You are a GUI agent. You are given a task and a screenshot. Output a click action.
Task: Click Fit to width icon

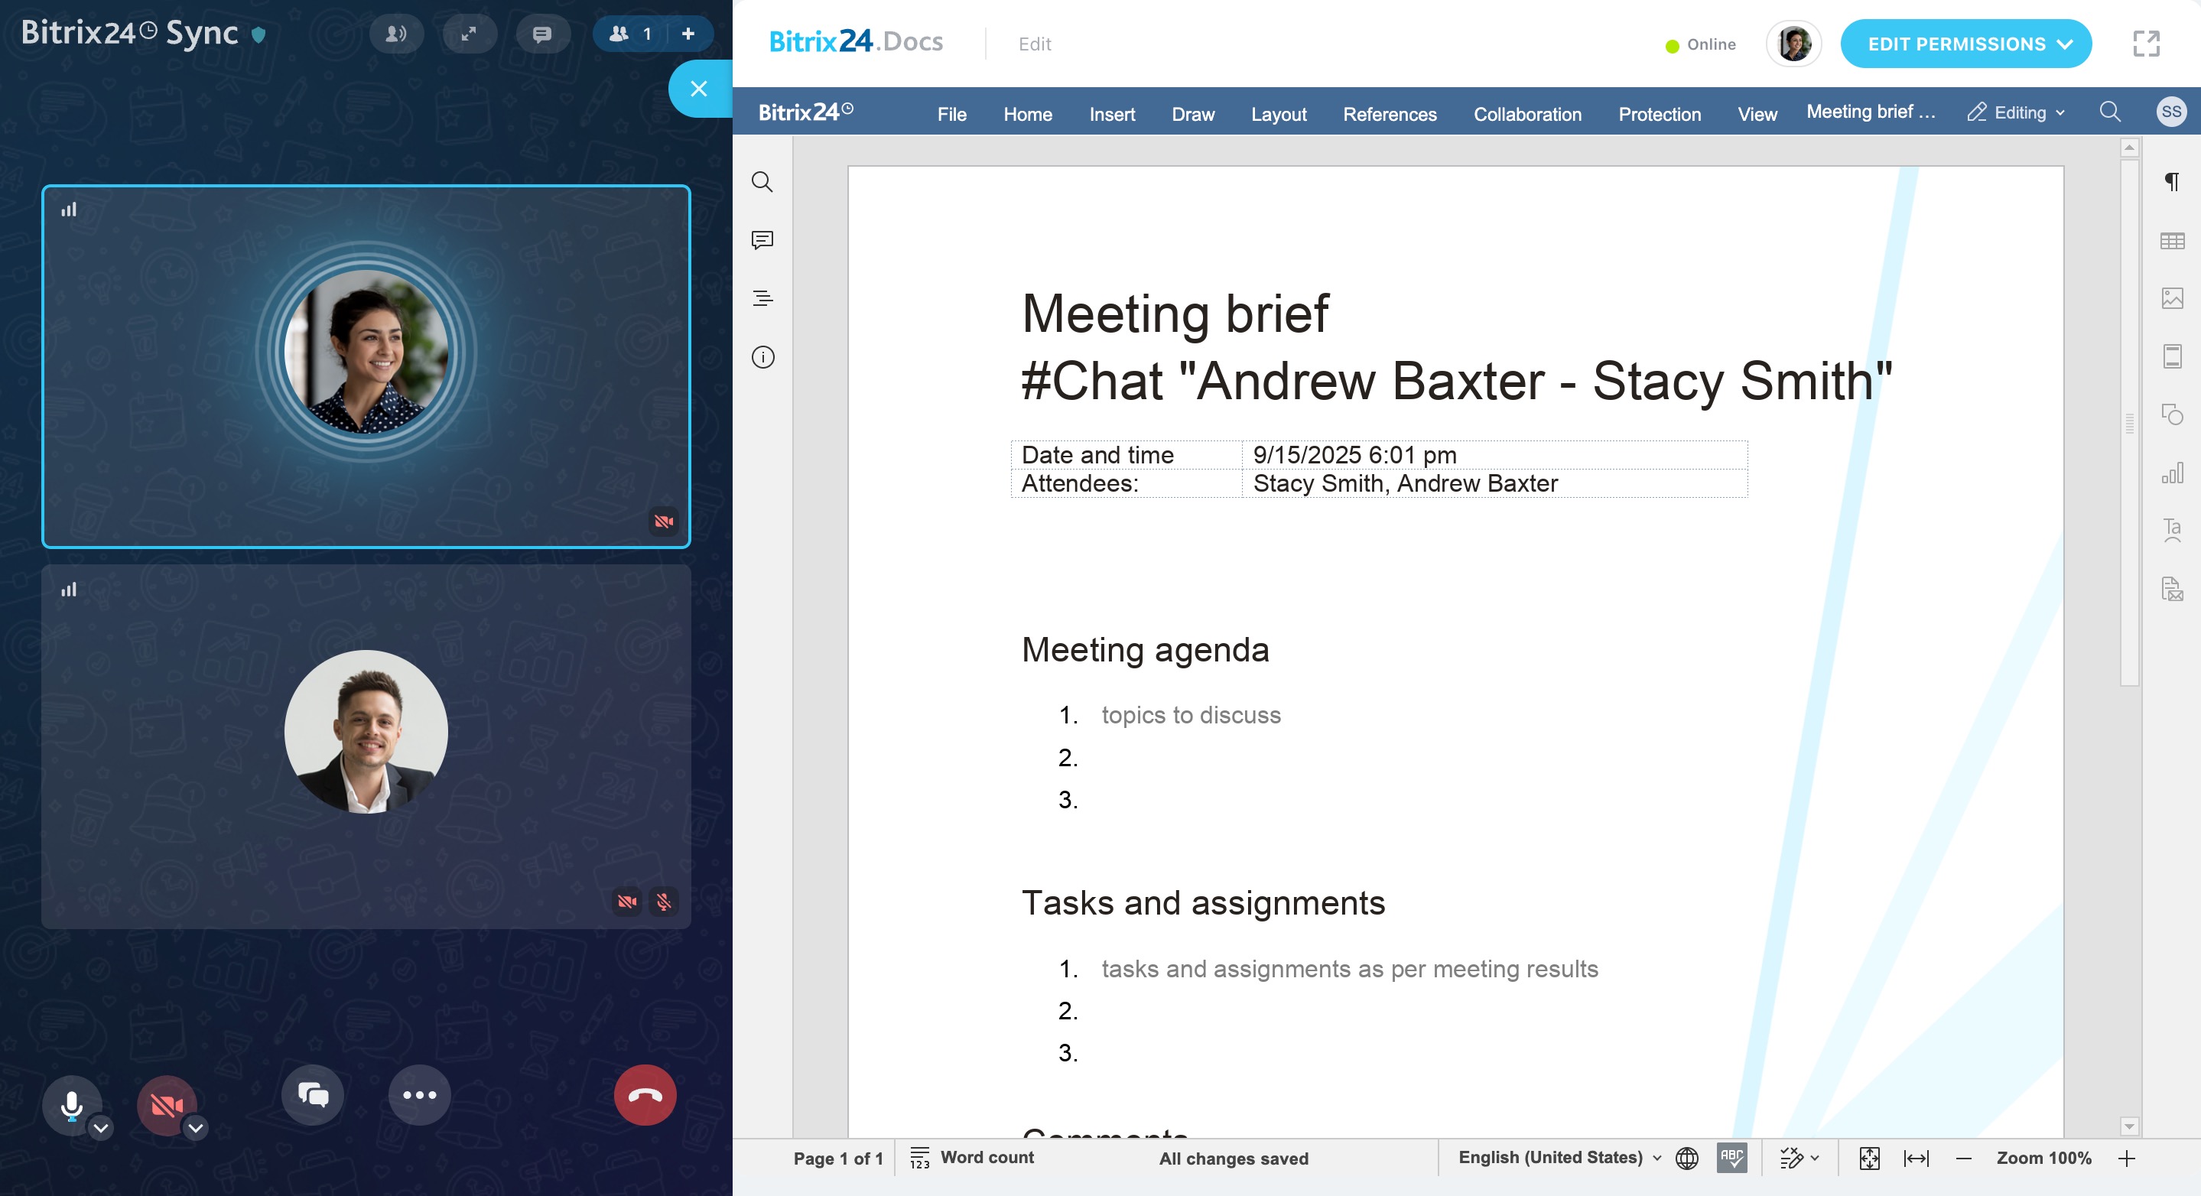1916,1159
